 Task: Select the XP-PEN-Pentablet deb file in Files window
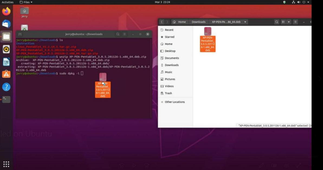coord(208,40)
